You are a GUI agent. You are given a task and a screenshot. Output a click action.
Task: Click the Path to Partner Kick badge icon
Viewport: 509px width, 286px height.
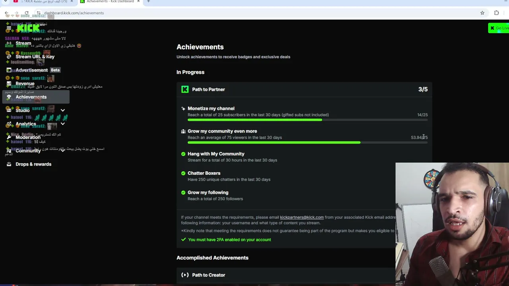point(185,89)
